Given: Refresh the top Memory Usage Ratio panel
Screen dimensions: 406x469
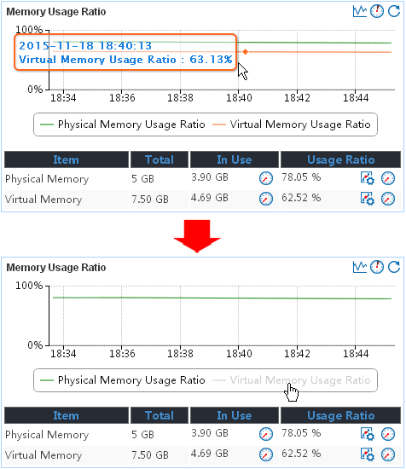Looking at the screenshot, I should [394, 11].
